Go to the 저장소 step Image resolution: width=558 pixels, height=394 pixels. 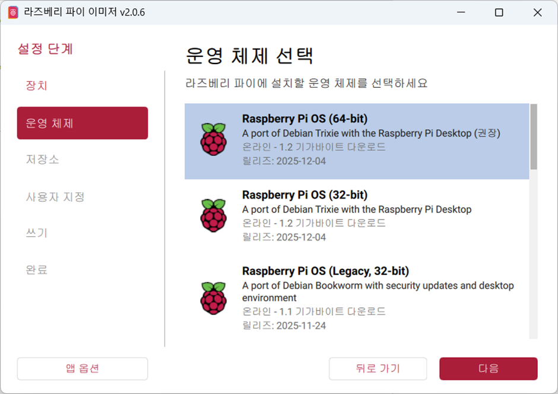pyautogui.click(x=42, y=159)
